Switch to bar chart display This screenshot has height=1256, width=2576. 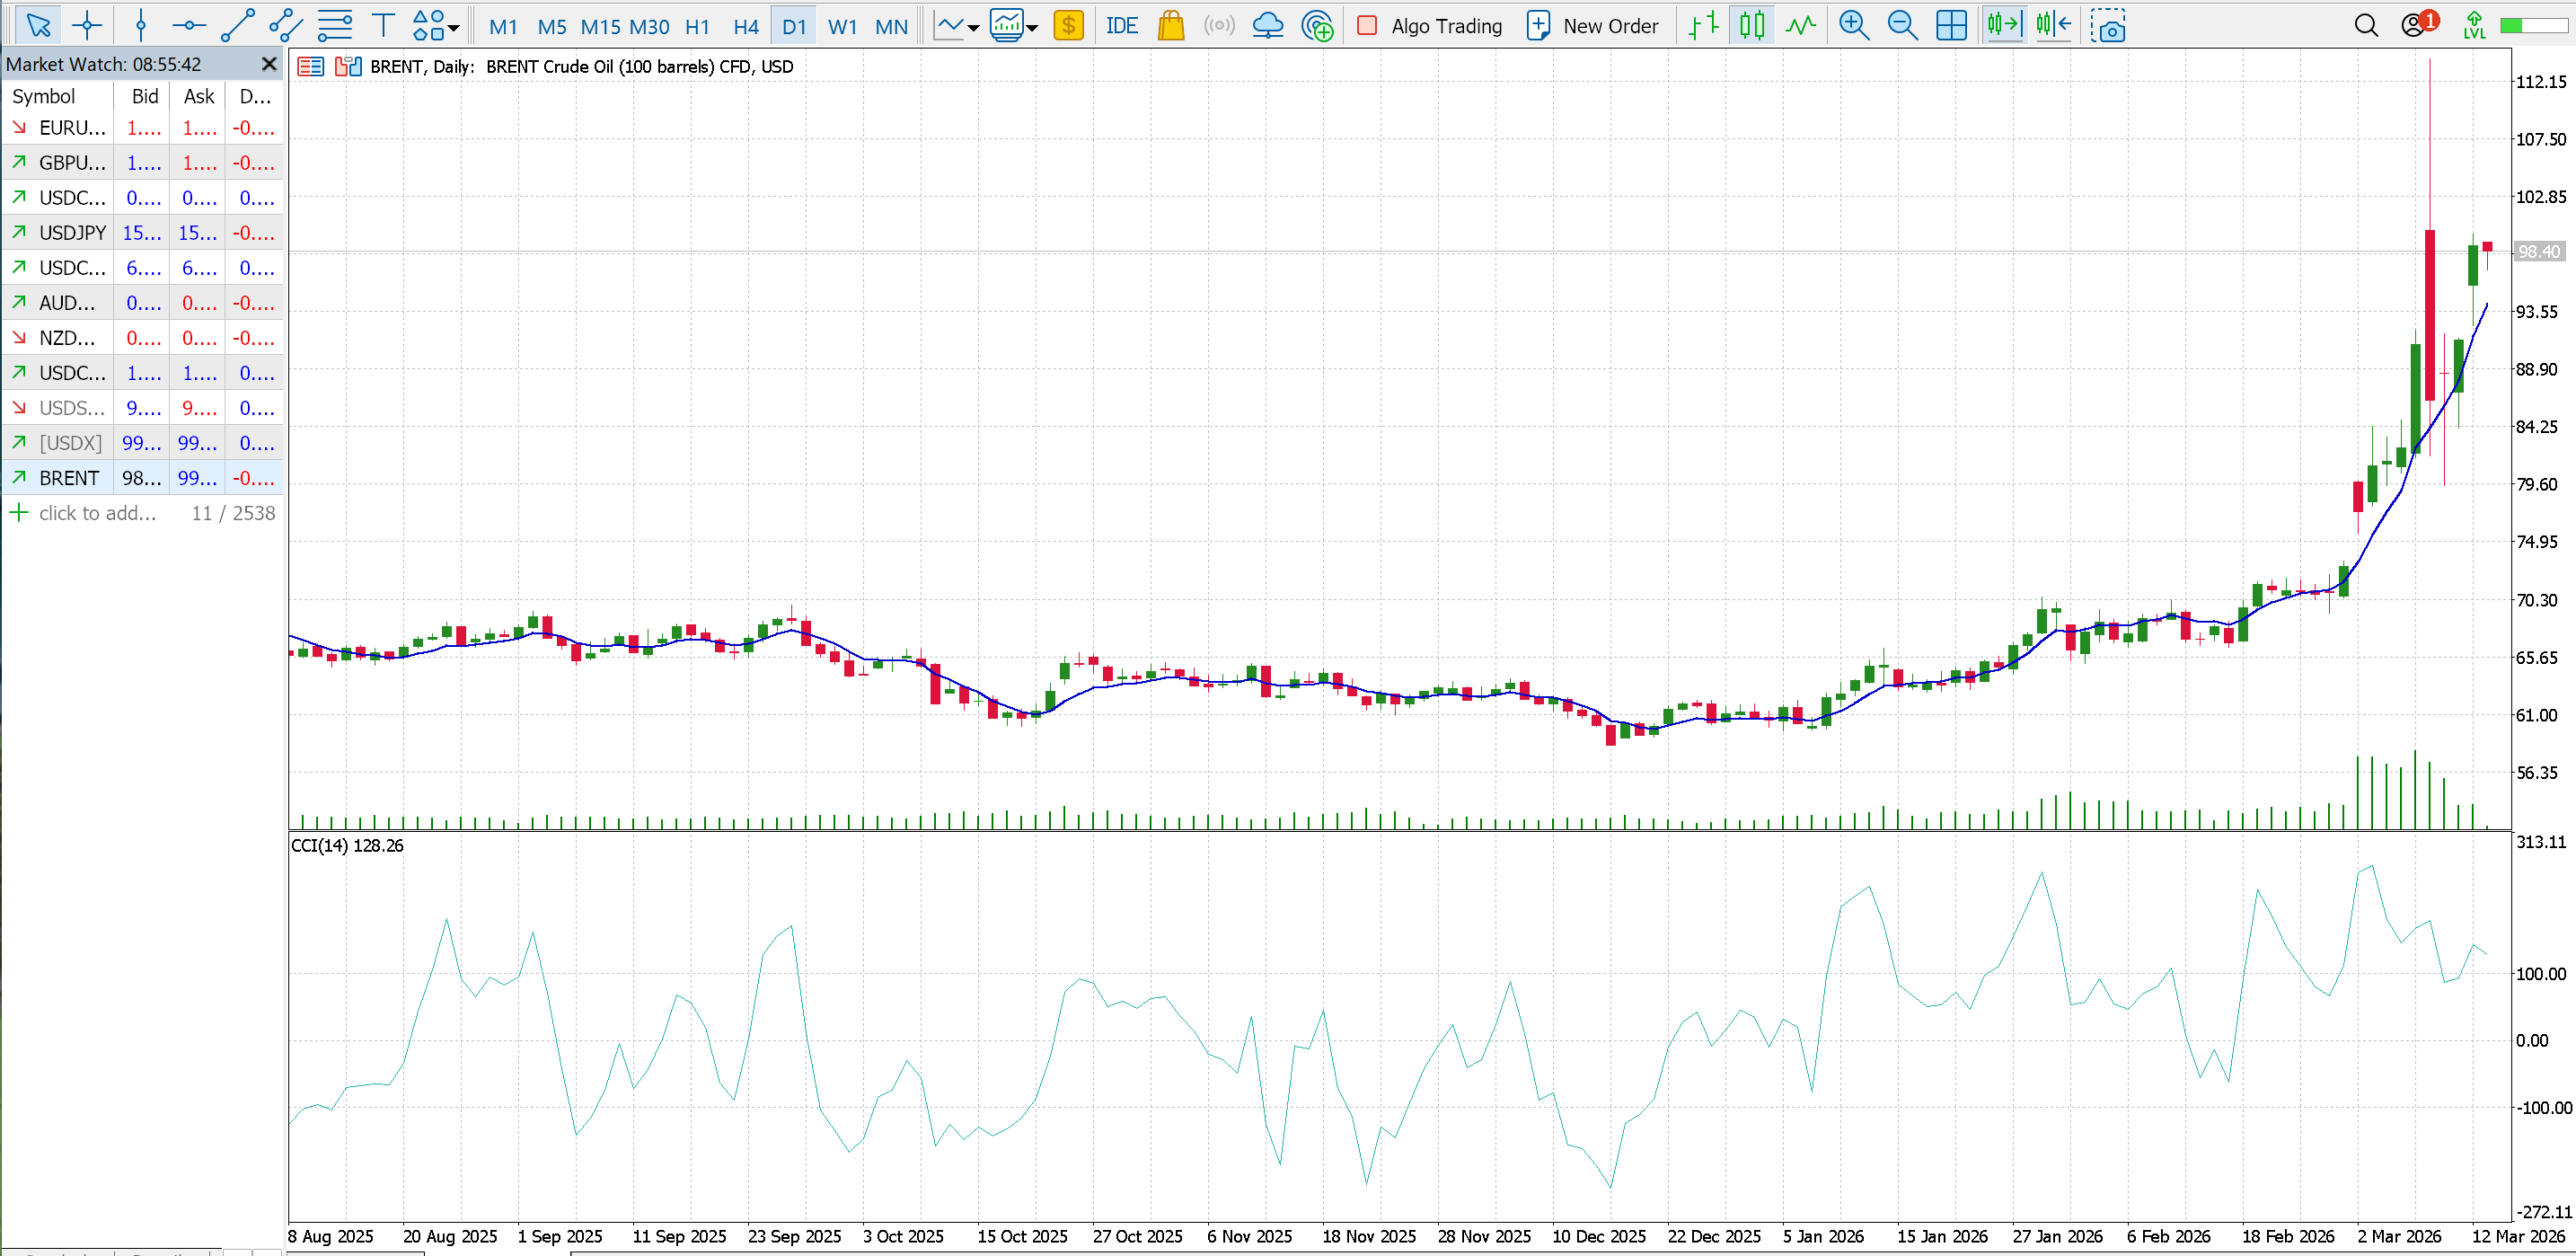[1703, 26]
